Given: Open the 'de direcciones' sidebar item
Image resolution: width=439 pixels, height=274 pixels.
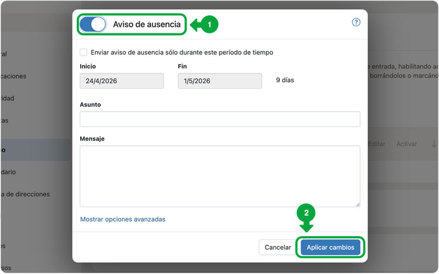Looking at the screenshot, I should tap(25, 194).
